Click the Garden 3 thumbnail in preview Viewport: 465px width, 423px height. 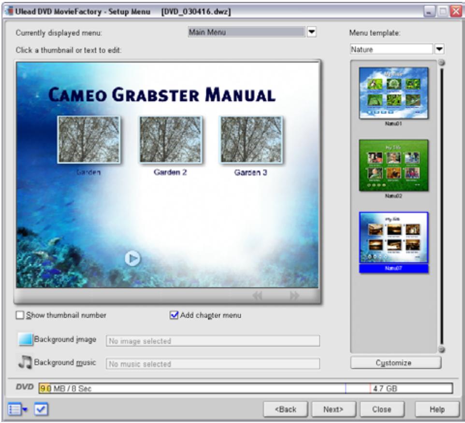[251, 140]
